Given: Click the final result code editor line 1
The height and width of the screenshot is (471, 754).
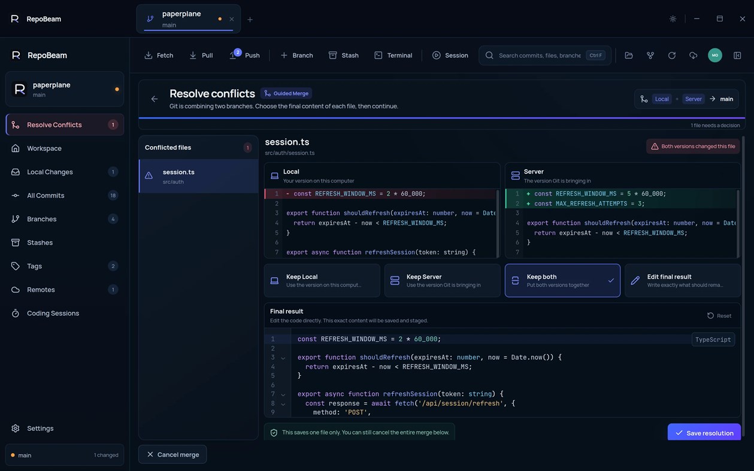Looking at the screenshot, I should [x=502, y=339].
